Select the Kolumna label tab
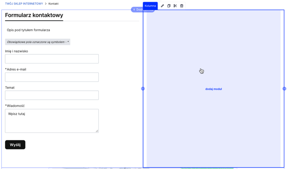 150,6
